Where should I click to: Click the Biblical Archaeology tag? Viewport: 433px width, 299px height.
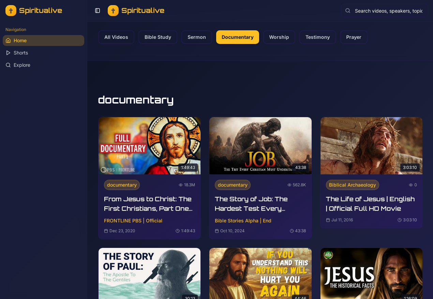pyautogui.click(x=352, y=185)
